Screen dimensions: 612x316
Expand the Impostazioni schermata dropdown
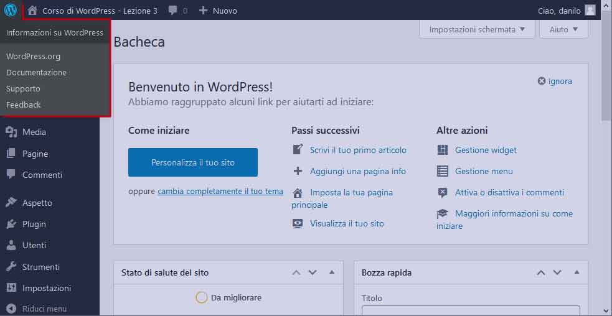click(477, 29)
